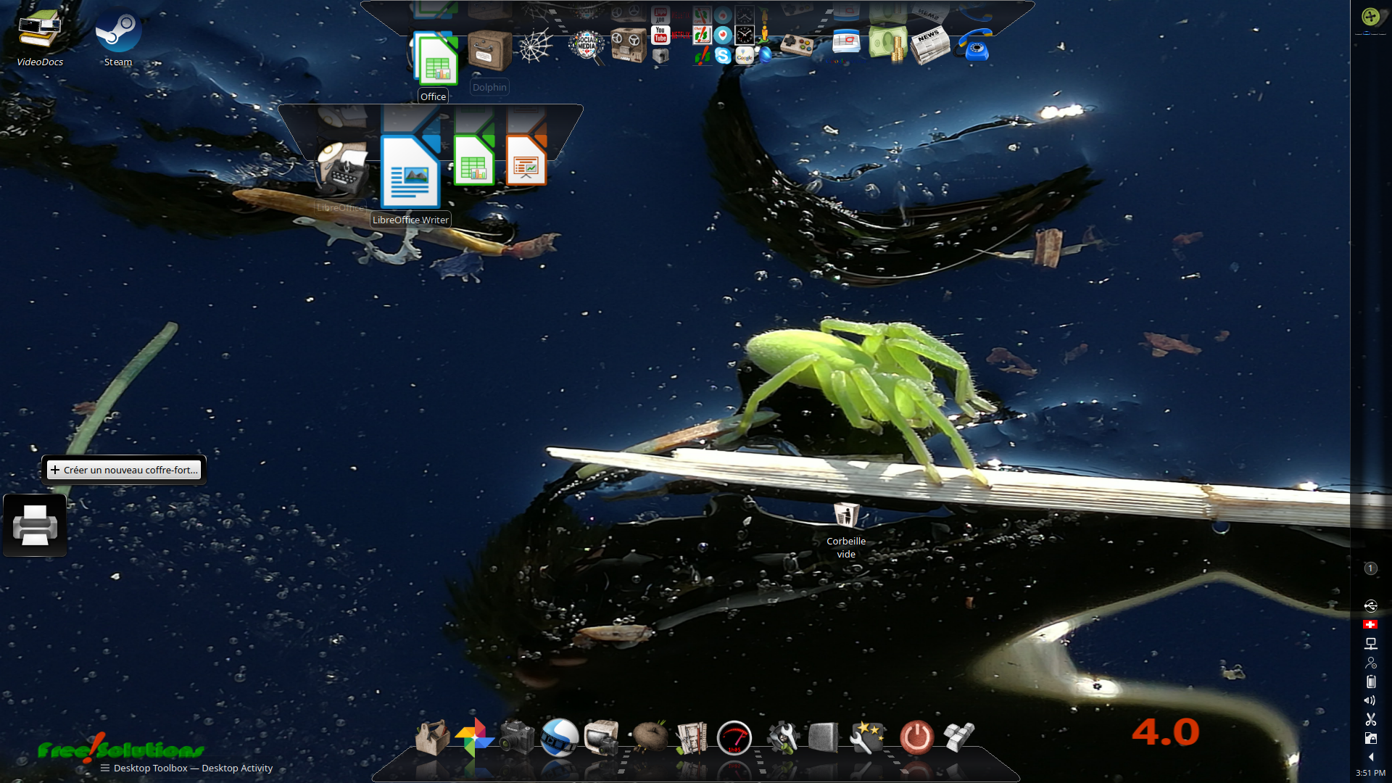1392x783 pixels.
Task: Toggle the volume icon in system tray
Action: (1370, 700)
